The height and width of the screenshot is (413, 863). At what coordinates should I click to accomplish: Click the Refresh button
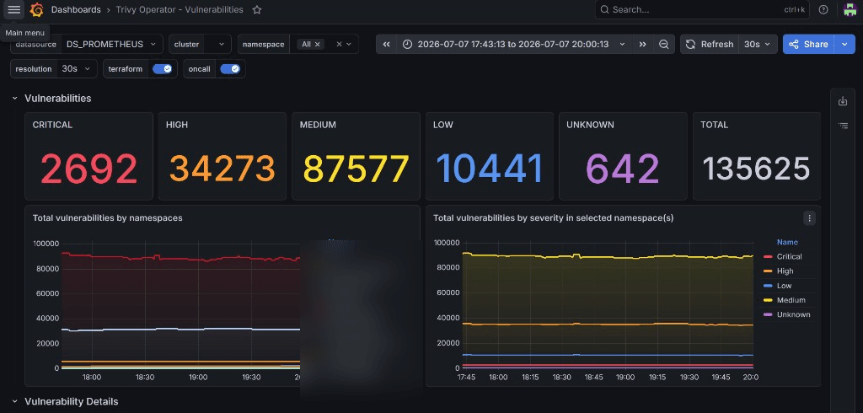[710, 44]
